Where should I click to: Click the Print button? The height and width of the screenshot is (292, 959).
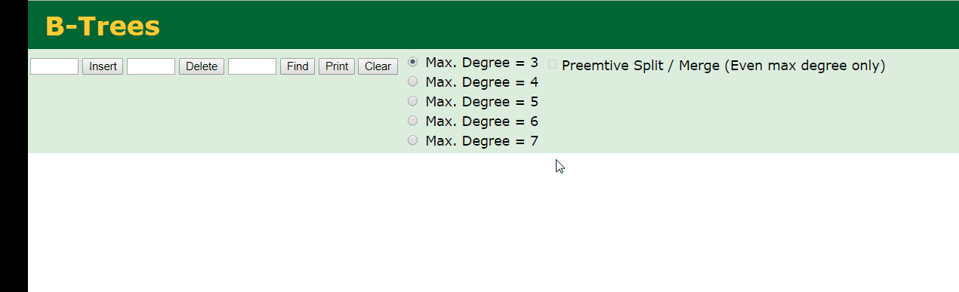(337, 66)
